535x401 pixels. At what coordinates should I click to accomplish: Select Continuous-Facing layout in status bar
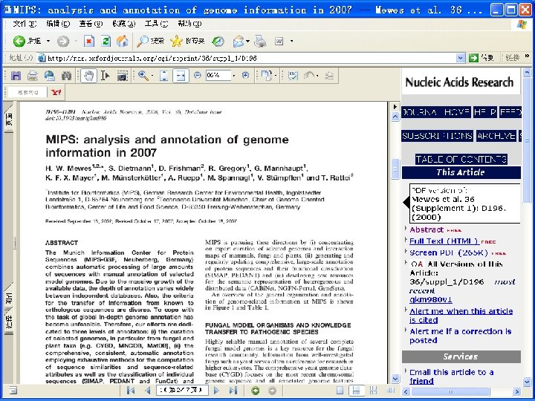(373, 391)
